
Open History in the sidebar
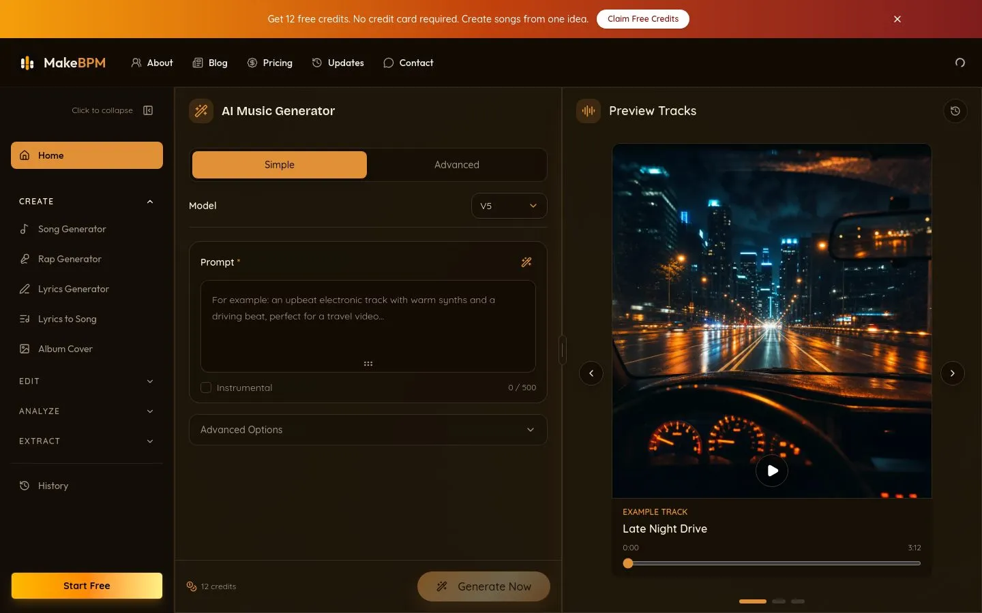tap(87, 486)
